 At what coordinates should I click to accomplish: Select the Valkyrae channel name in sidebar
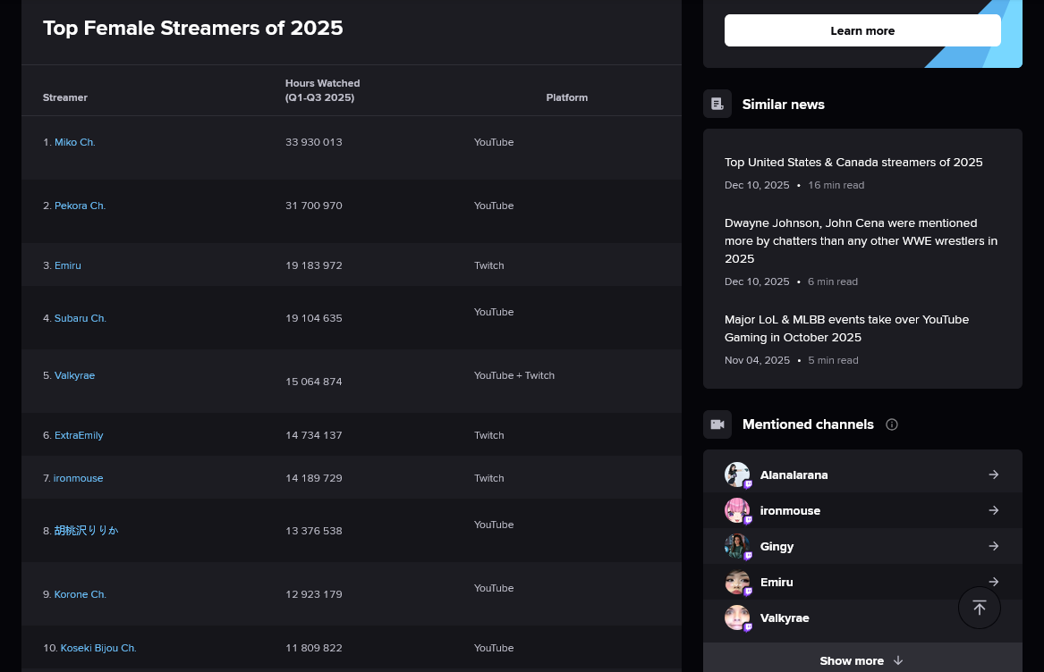pyautogui.click(x=785, y=618)
